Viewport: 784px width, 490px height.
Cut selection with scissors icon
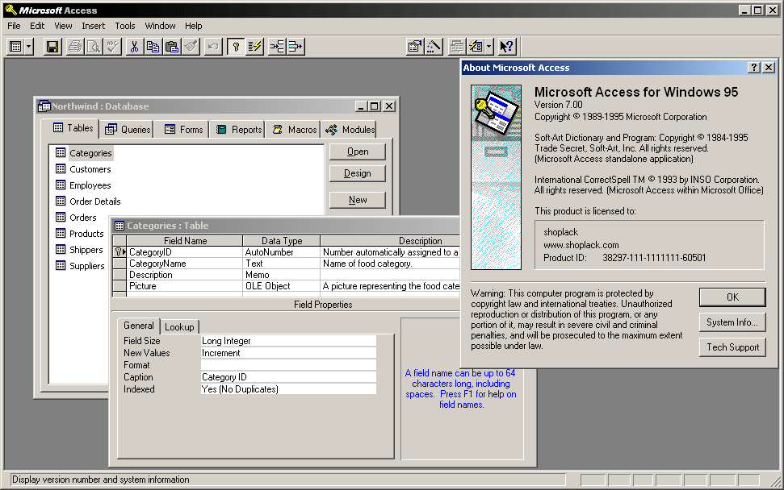pyautogui.click(x=134, y=47)
